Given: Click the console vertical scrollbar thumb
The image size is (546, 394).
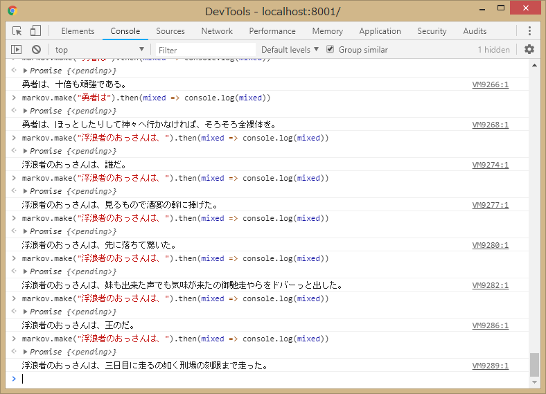Looking at the screenshot, I should click(x=534, y=363).
